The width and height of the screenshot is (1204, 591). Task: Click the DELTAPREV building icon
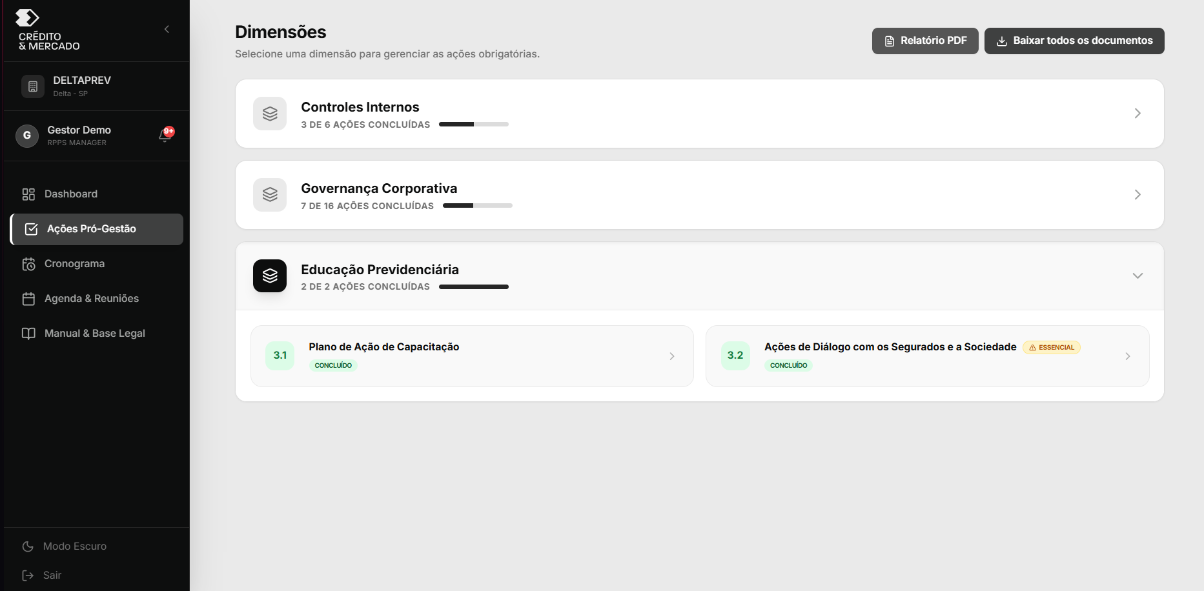click(33, 86)
